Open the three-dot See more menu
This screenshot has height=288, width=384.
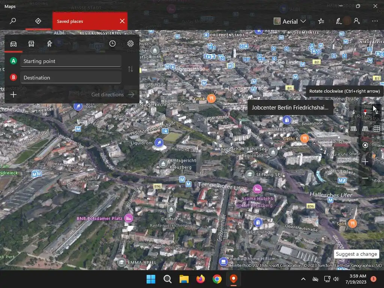pos(375,21)
